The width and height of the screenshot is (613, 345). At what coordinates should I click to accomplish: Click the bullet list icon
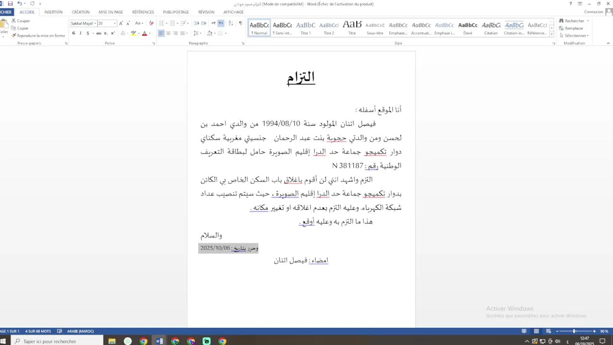(x=161, y=23)
